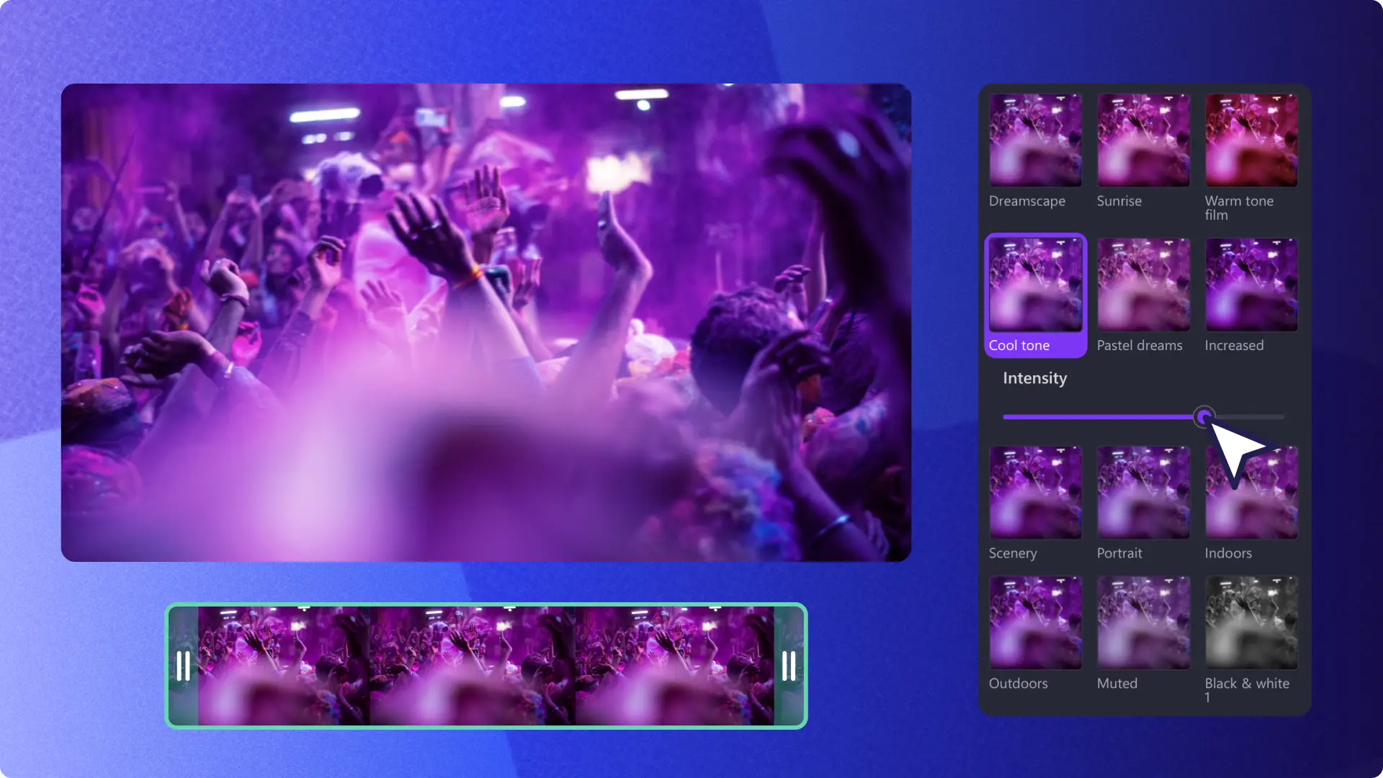This screenshot has width=1383, height=778.
Task: Select the Outdoors filter thumbnail
Action: (x=1035, y=622)
